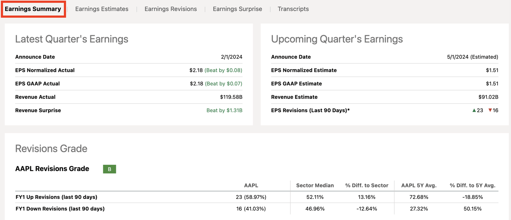Click the Latest Quarter's Earnings heading
The height and width of the screenshot is (220, 511).
point(72,39)
